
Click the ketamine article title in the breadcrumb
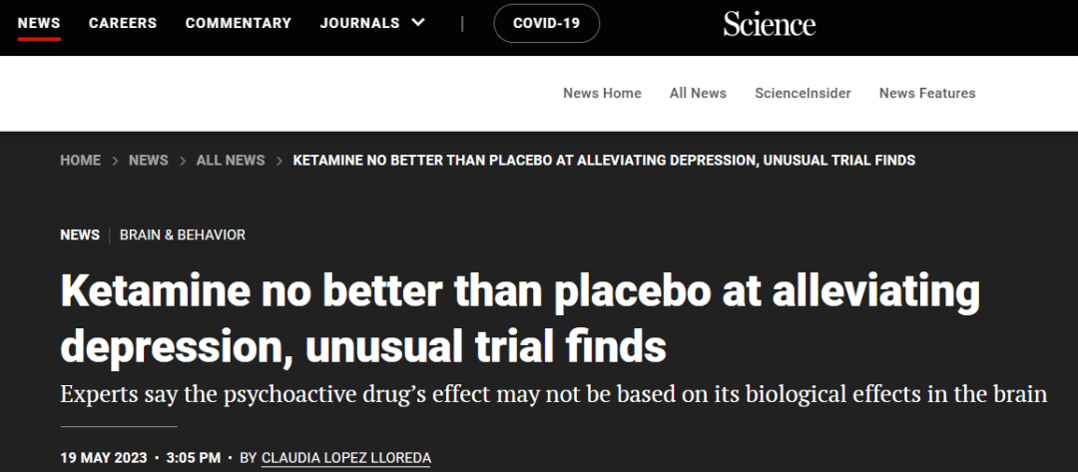[604, 160]
